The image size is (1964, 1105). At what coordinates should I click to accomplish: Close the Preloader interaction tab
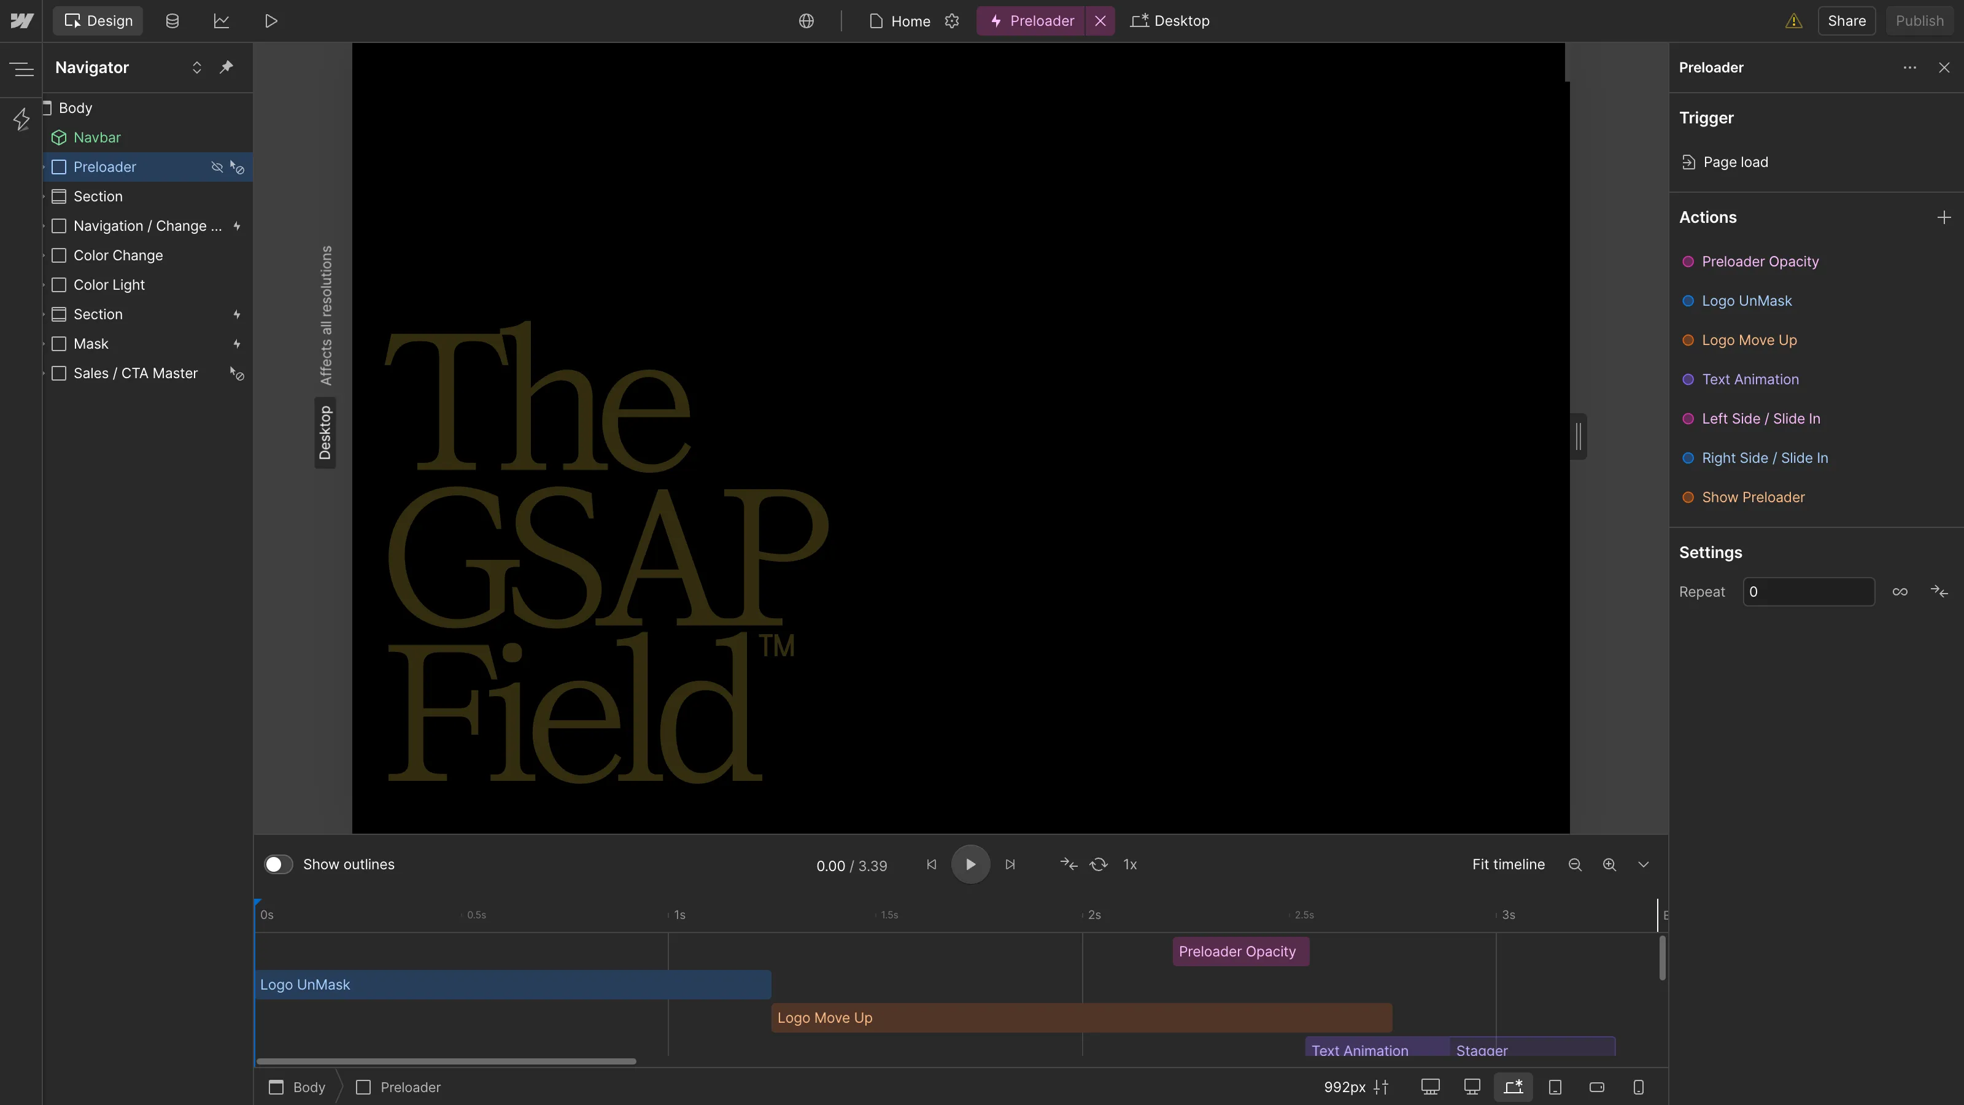pos(1100,21)
